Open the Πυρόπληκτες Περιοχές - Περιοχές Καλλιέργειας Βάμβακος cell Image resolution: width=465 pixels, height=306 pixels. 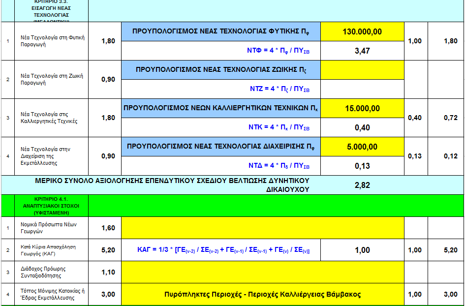point(263,294)
